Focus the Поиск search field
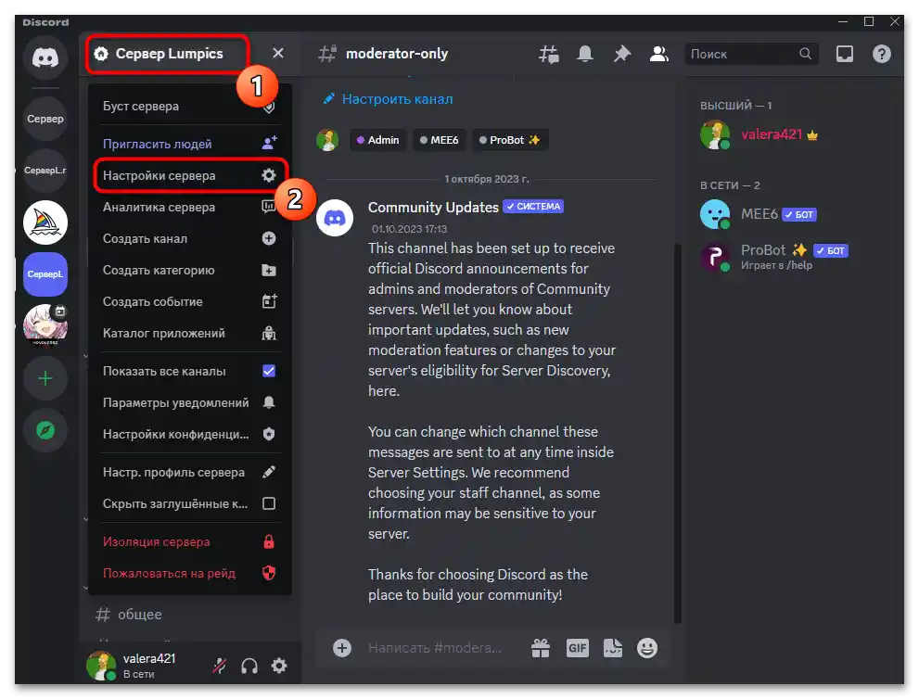The width and height of the screenshot is (919, 699). pos(751,54)
